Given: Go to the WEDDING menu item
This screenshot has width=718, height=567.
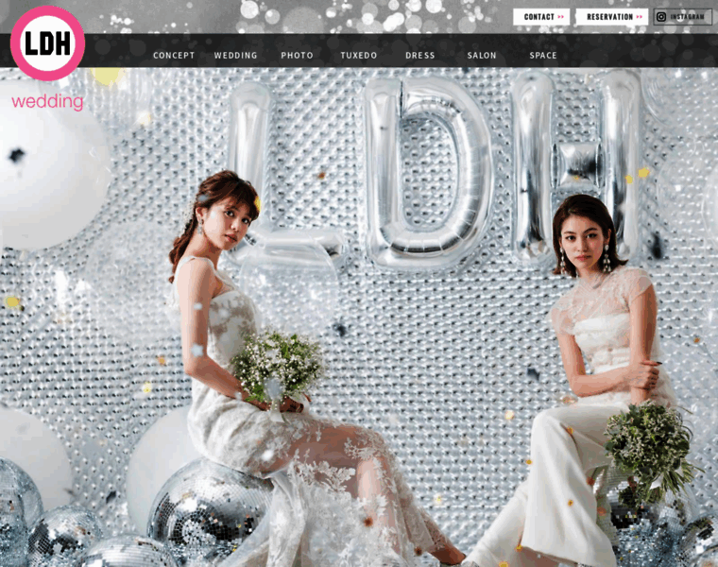Looking at the screenshot, I should 236,56.
